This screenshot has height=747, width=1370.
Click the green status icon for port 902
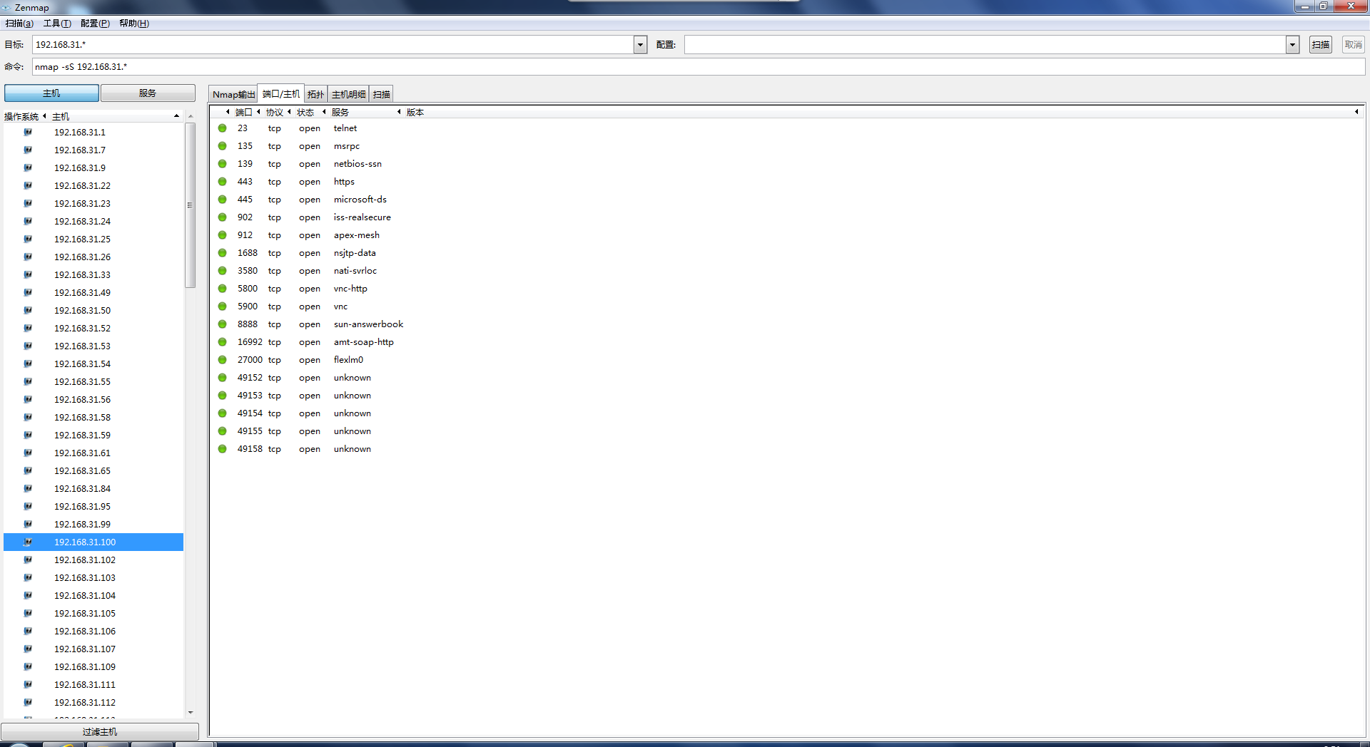[223, 217]
